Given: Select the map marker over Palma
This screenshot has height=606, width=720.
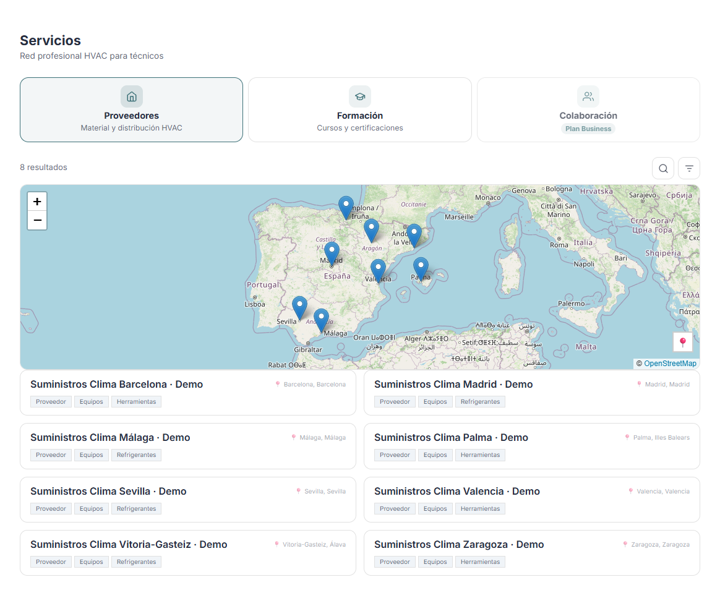Looking at the screenshot, I should point(421,269).
